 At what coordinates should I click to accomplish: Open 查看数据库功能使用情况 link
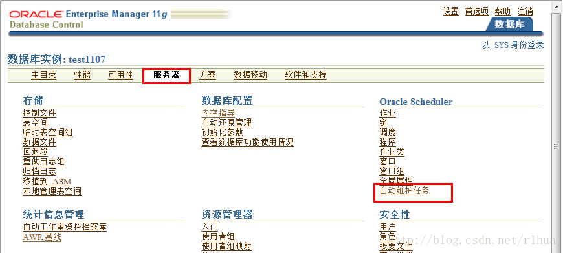tap(247, 142)
